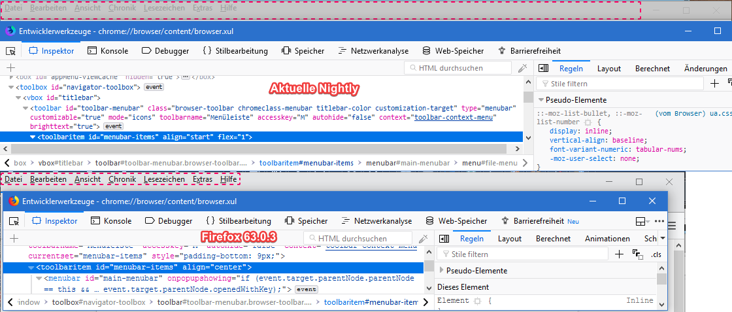Screen dimensions: 732x312
Task: Pick a page color with the Firefox 63 eyedropper icon
Action: pyautogui.click(x=424, y=238)
